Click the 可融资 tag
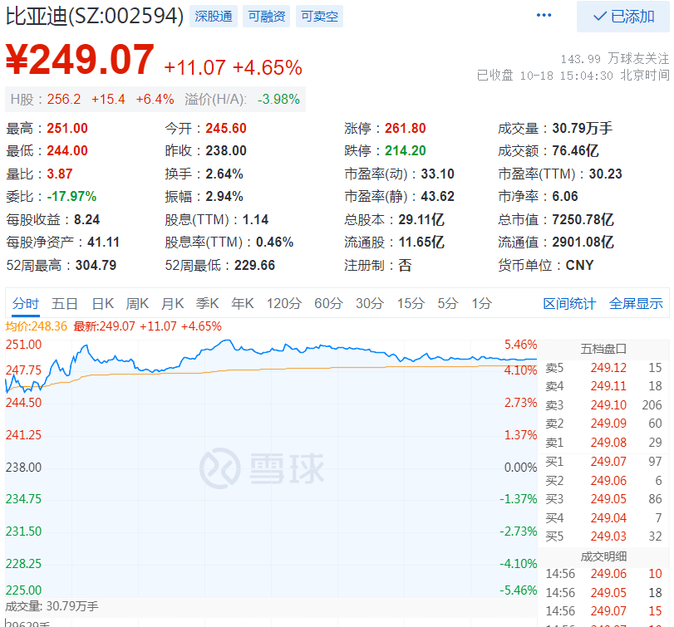The height and width of the screenshot is (627, 674). click(x=266, y=17)
